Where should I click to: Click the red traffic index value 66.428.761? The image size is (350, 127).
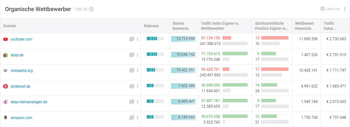coord(211,69)
